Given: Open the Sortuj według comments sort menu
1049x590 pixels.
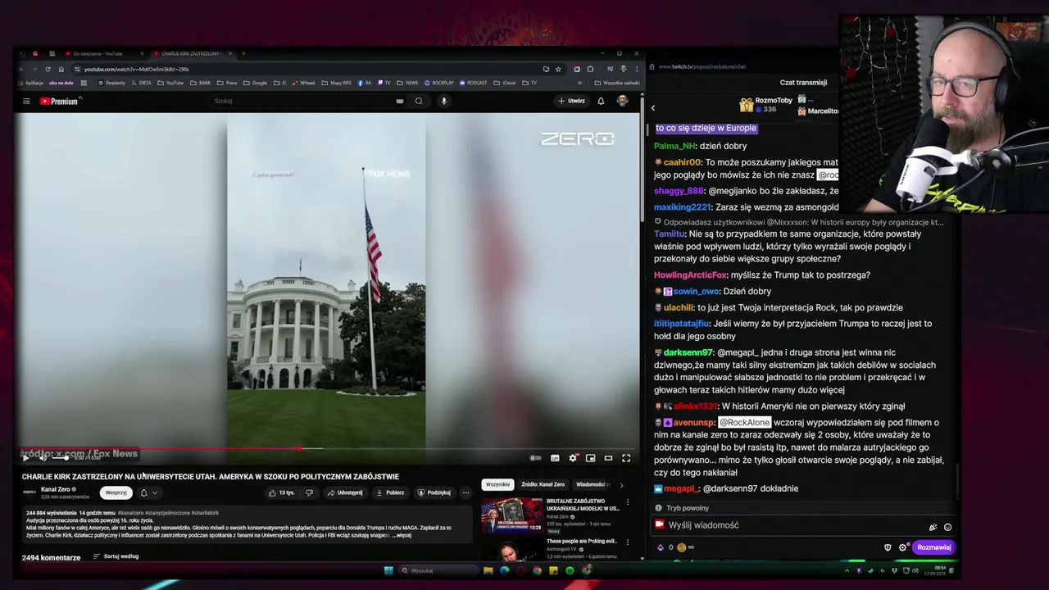Looking at the screenshot, I should 116,556.
